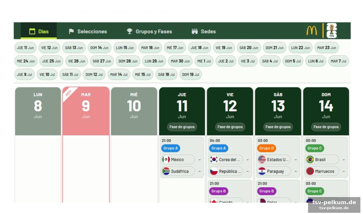The image size is (363, 214).
Task: Select the DOM 12 Jul date chip
Action: (x=94, y=74)
